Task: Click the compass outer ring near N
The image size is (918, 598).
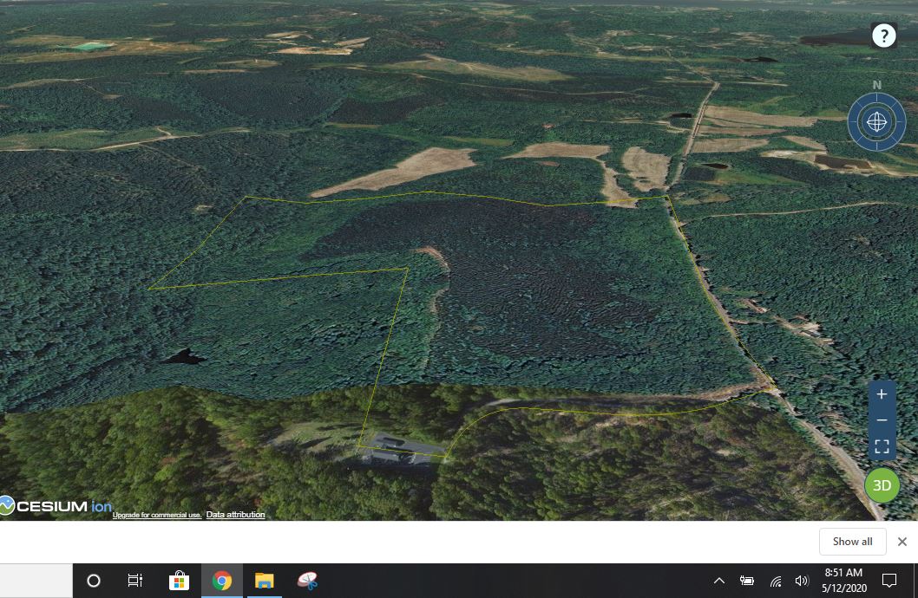Action: coord(877,98)
